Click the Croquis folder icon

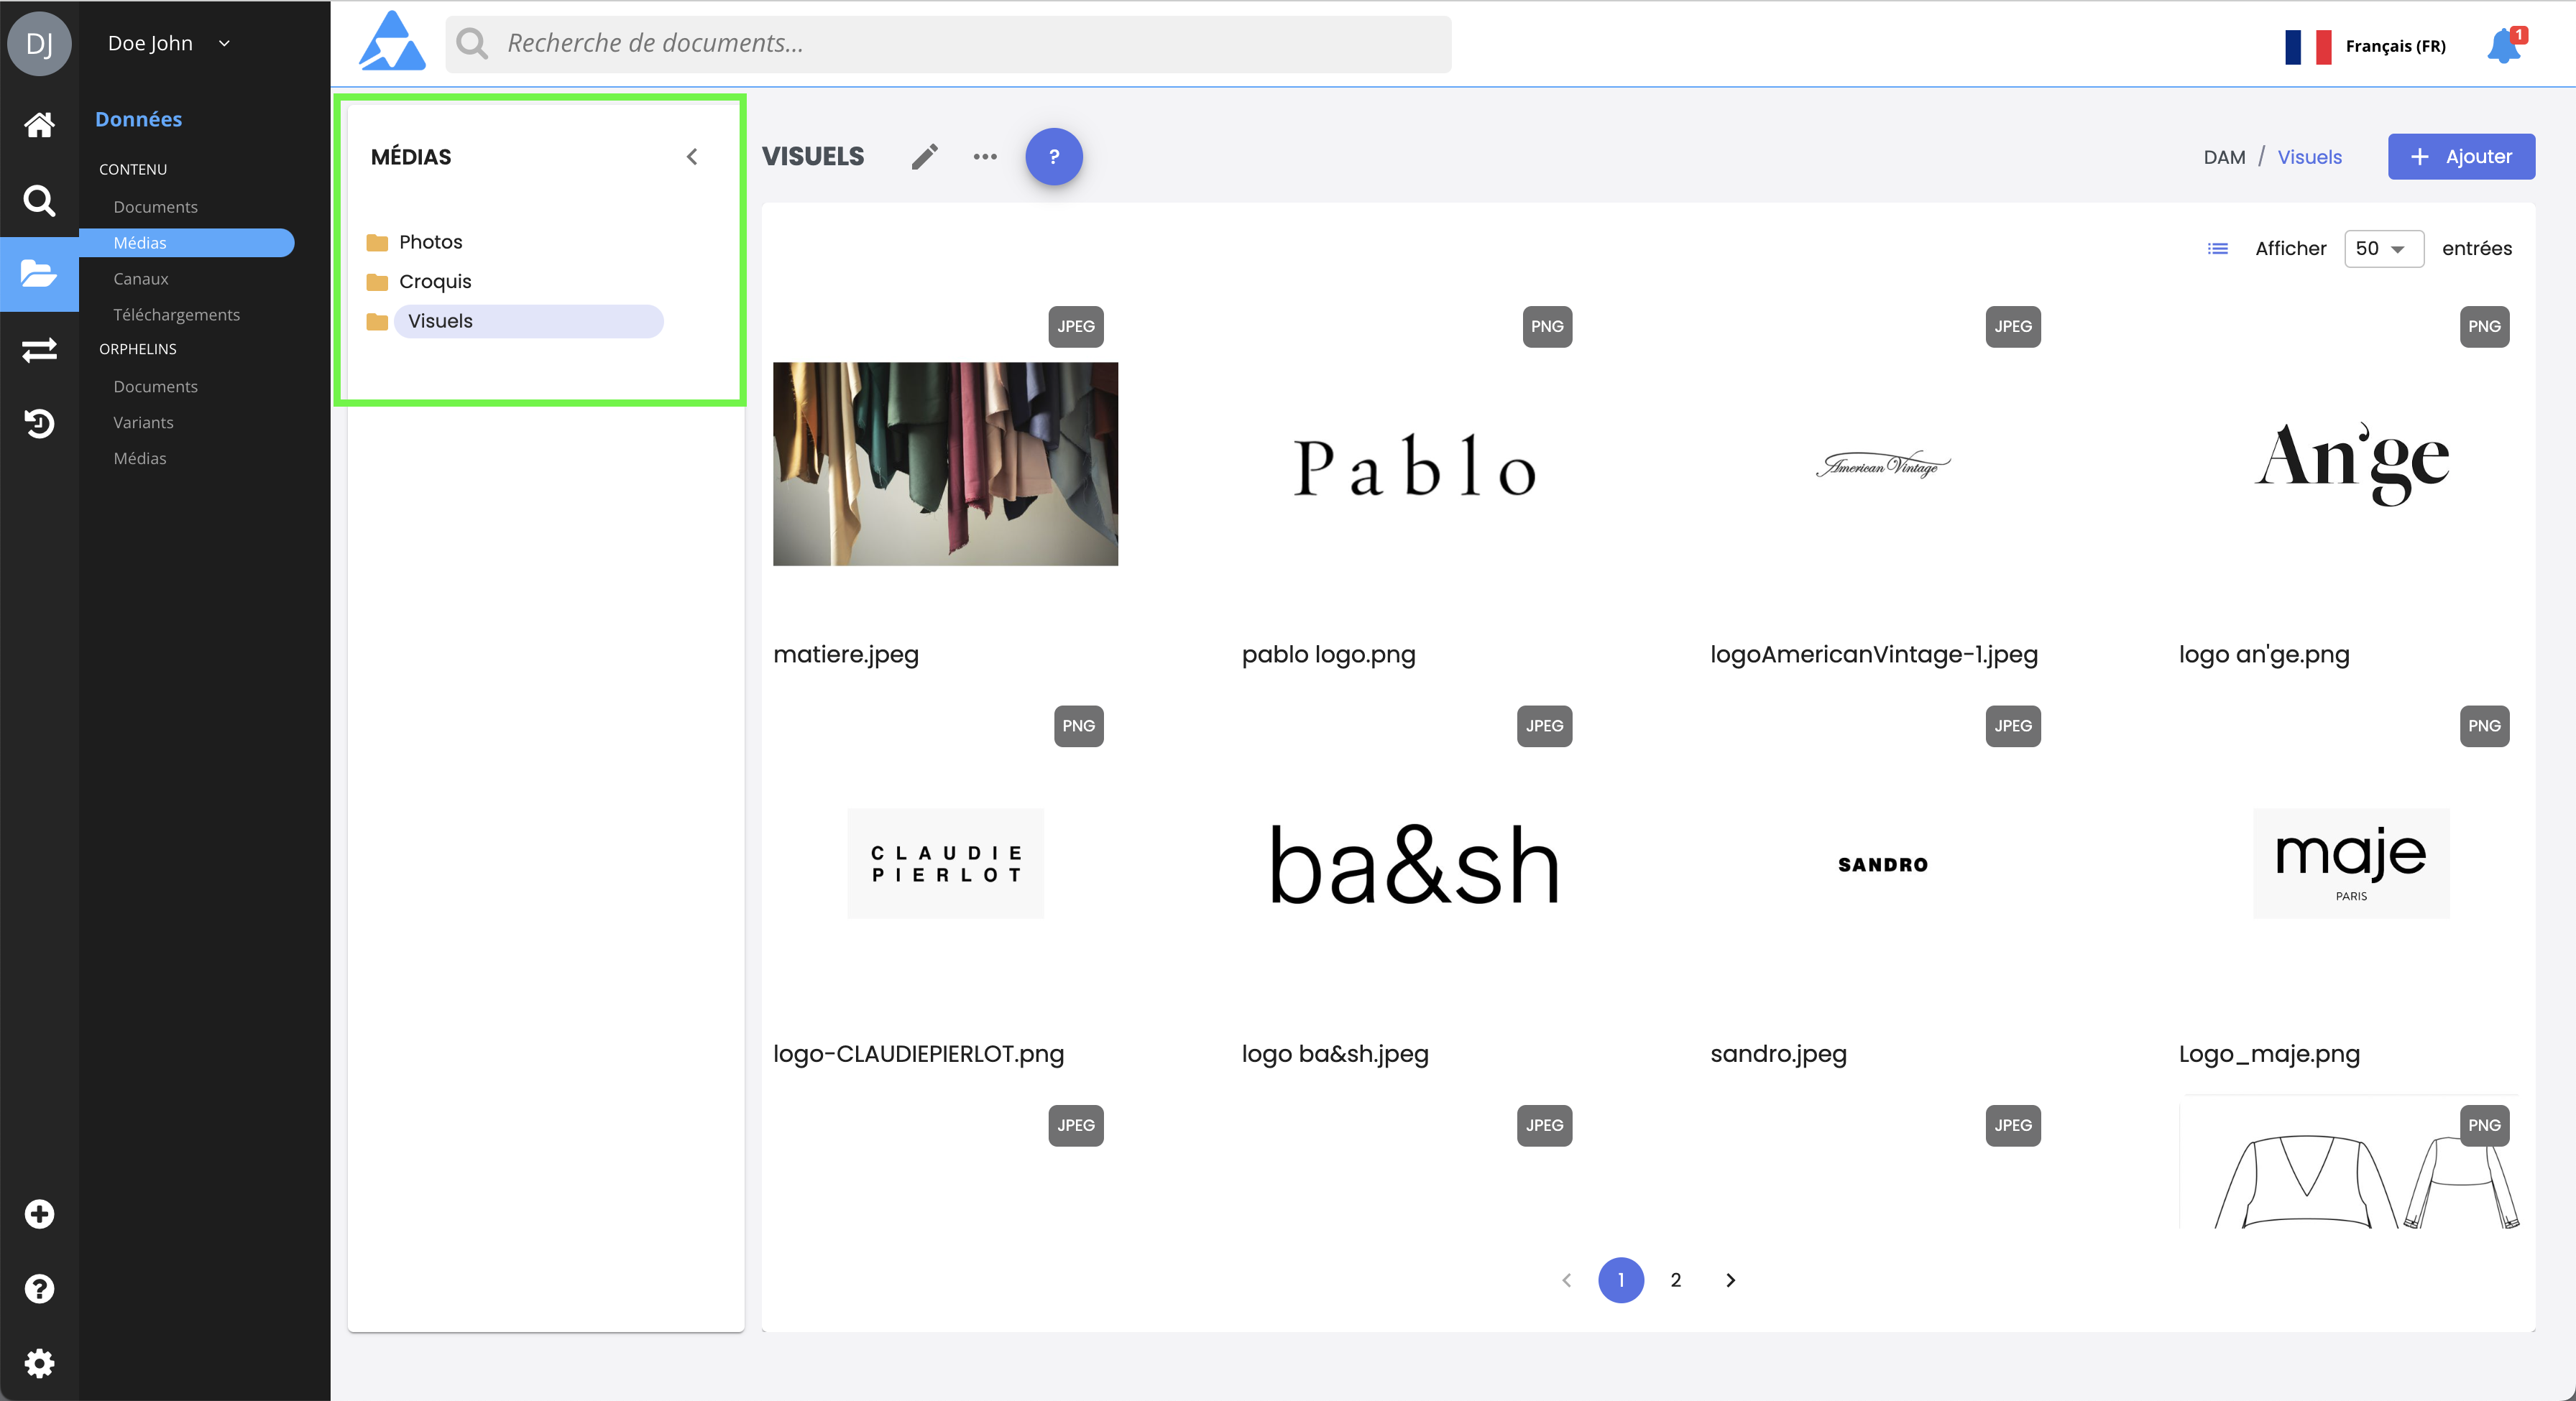click(377, 282)
